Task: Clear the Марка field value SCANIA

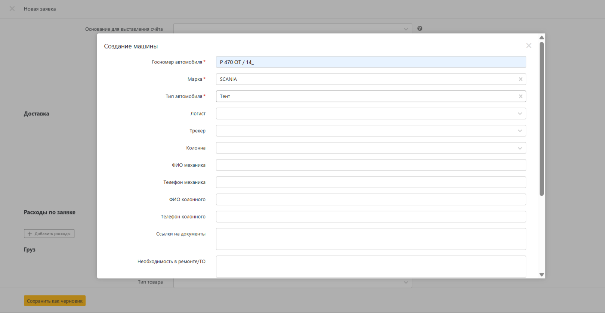Action: [x=521, y=79]
